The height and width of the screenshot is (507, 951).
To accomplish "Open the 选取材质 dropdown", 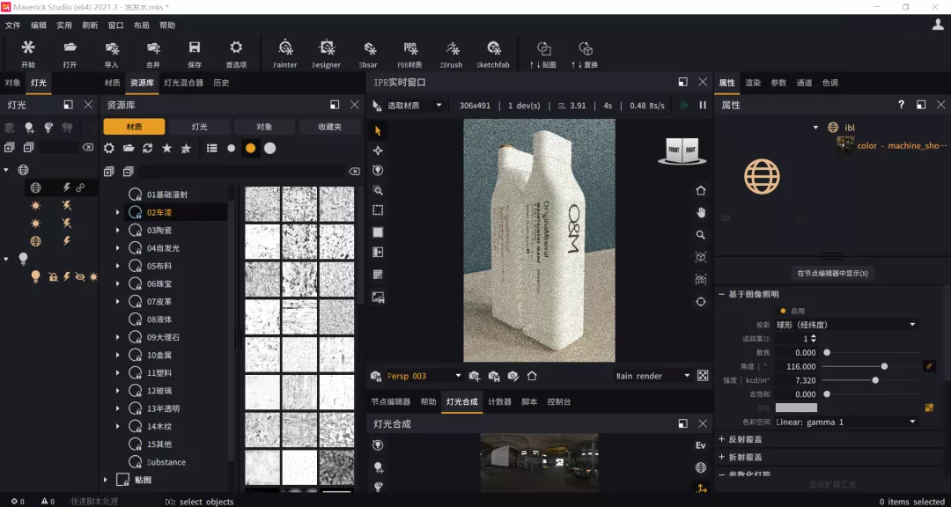I will 415,106.
